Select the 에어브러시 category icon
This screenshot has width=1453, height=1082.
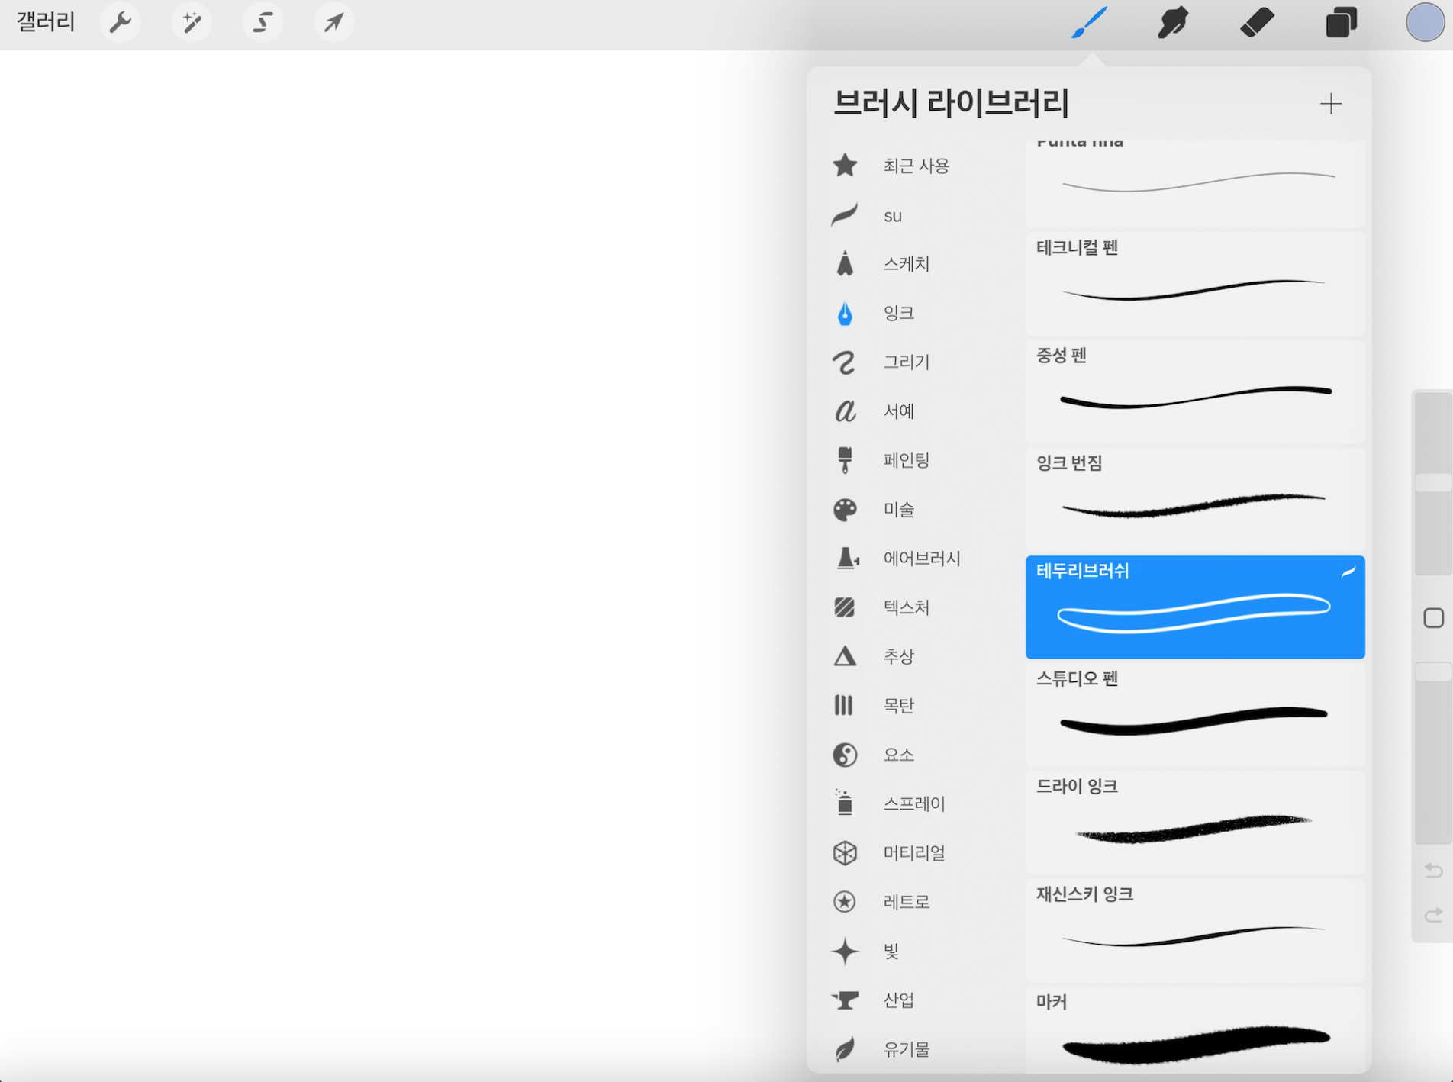click(846, 558)
